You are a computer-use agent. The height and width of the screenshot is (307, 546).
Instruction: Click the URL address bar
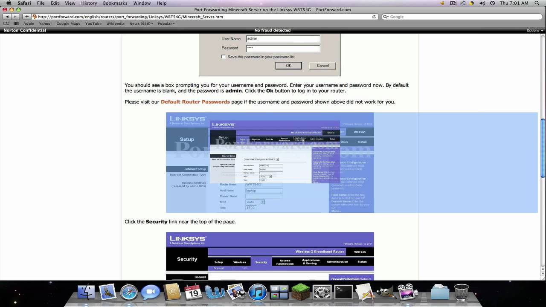204,17
